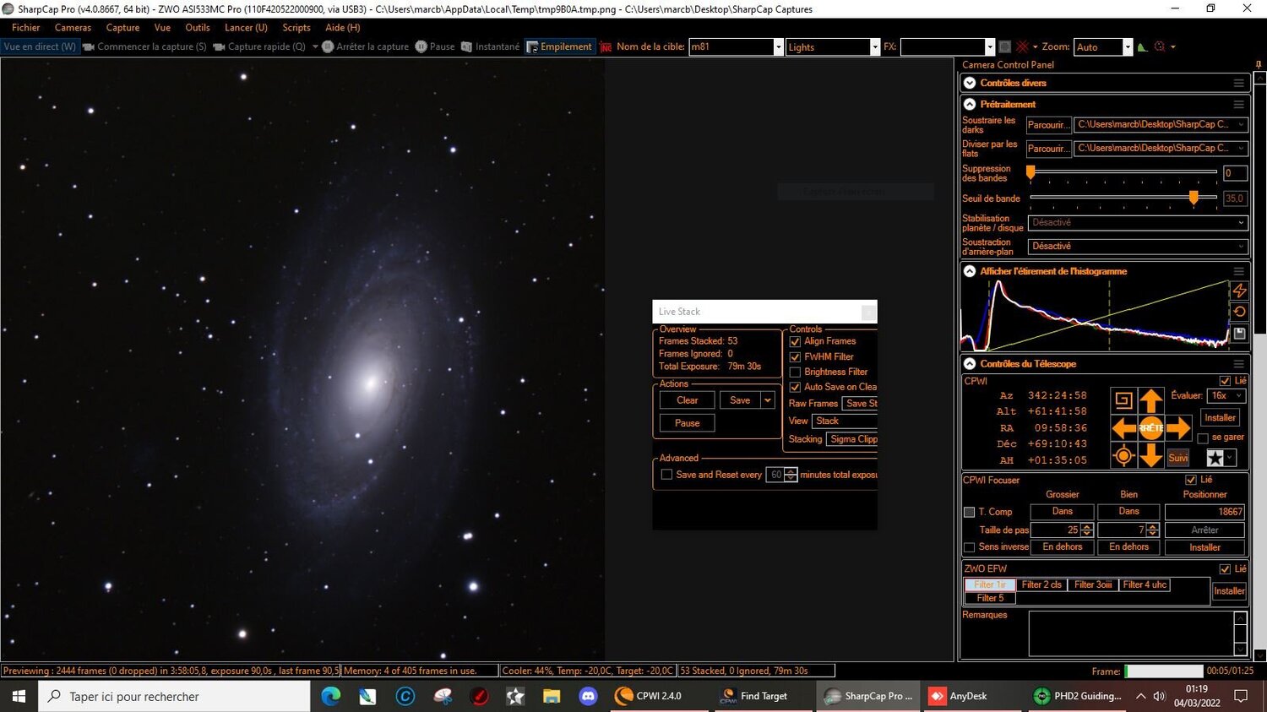Open Discord from the taskbar

pyautogui.click(x=589, y=696)
